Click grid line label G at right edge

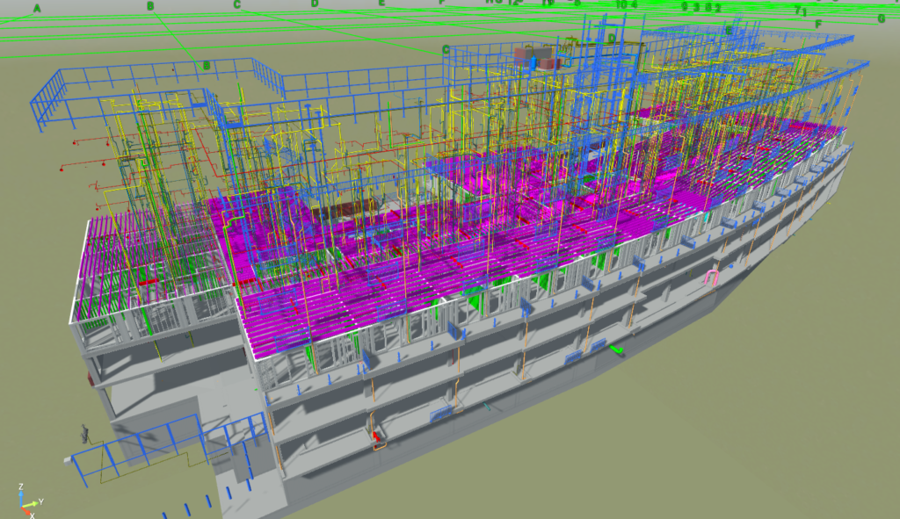[881, 18]
